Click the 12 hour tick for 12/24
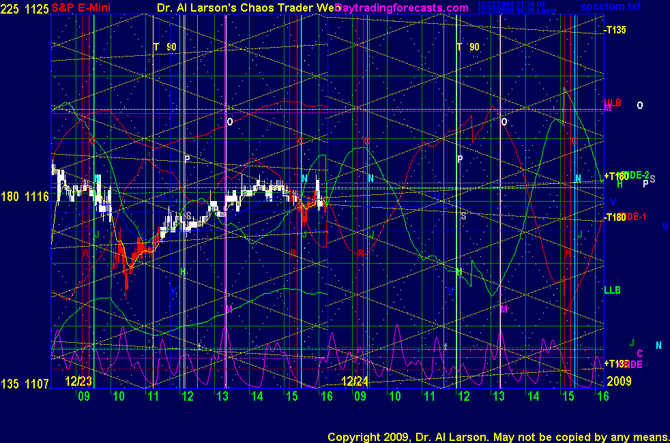 click(x=464, y=396)
